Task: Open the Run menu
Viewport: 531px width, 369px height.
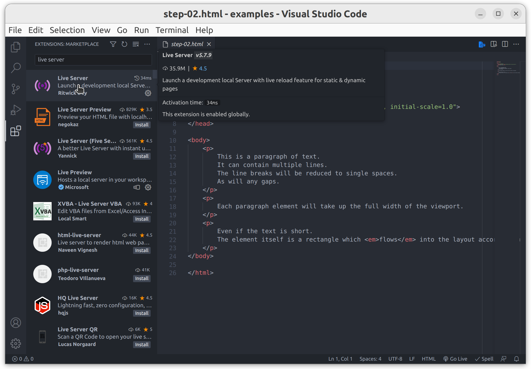Action: (141, 30)
